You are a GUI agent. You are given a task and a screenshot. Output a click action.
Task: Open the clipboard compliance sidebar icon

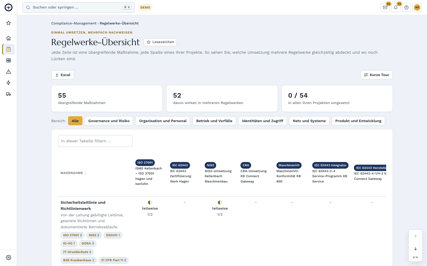click(x=9, y=49)
